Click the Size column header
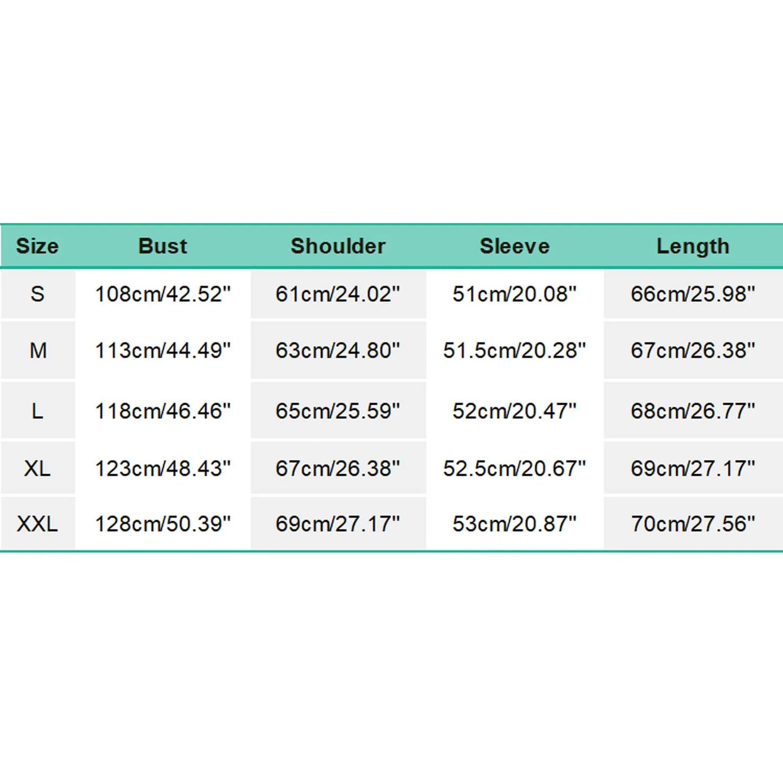 pyautogui.click(x=37, y=246)
